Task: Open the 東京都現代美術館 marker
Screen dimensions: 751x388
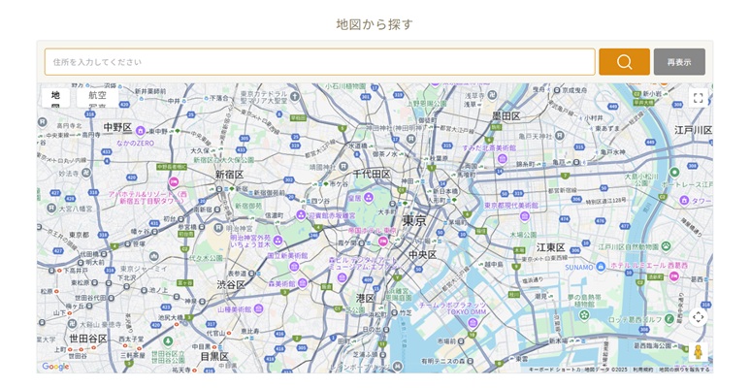Action: 525,216
